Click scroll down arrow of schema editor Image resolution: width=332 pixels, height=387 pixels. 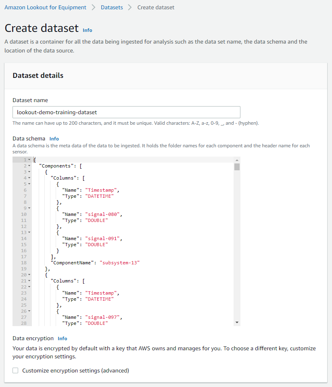(237, 322)
